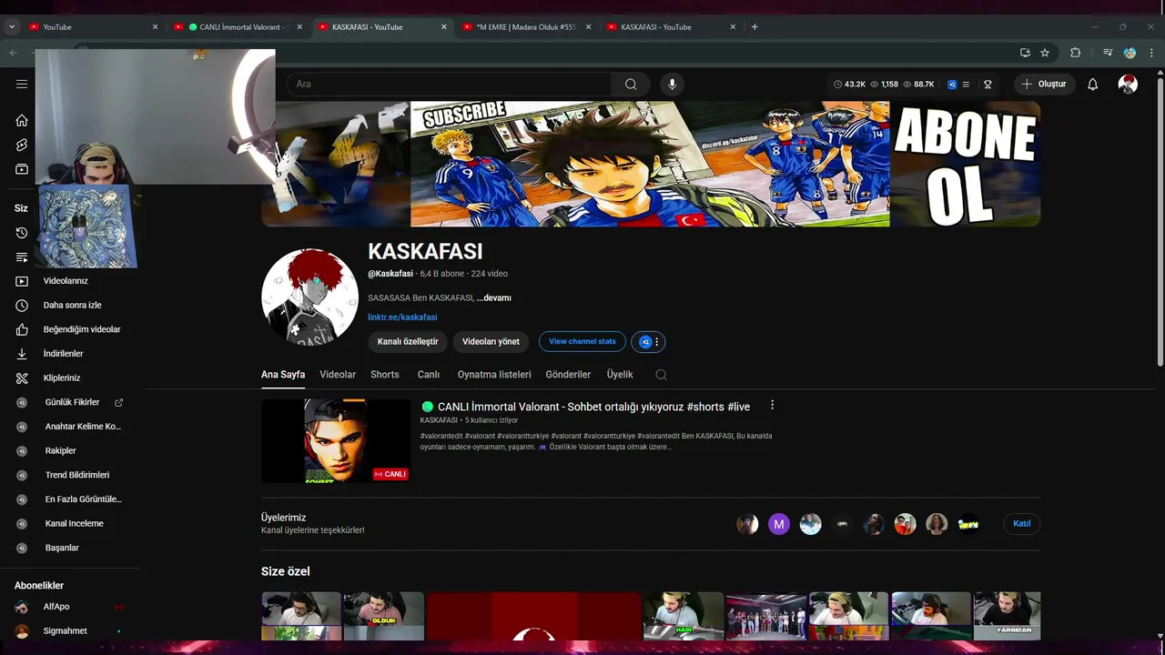This screenshot has height=655, width=1165.
Task: Open vidIQ blue badge in top bar
Action: click(x=952, y=84)
